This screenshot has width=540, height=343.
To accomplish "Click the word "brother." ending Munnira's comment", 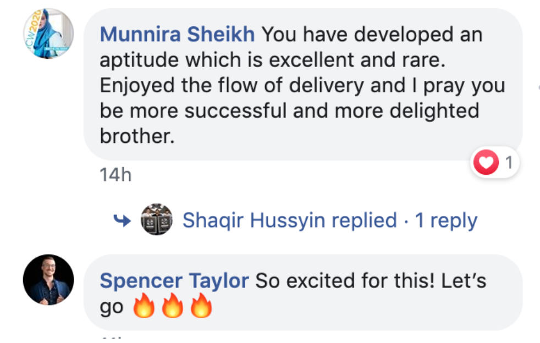I will tap(137, 136).
